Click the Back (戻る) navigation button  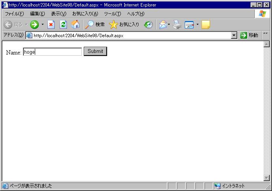pyautogui.click(x=13, y=25)
